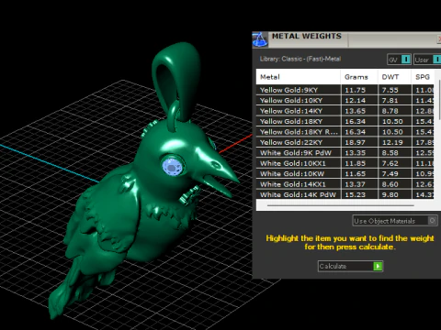The height and width of the screenshot is (330, 441).
Task: Click the bird's blue gemstone eye
Action: click(173, 167)
